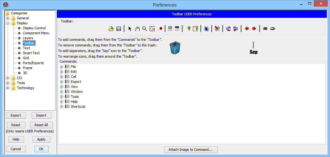Select the Toolbar tree item
Viewport: 330px width, 157px height.
pyautogui.click(x=29, y=43)
